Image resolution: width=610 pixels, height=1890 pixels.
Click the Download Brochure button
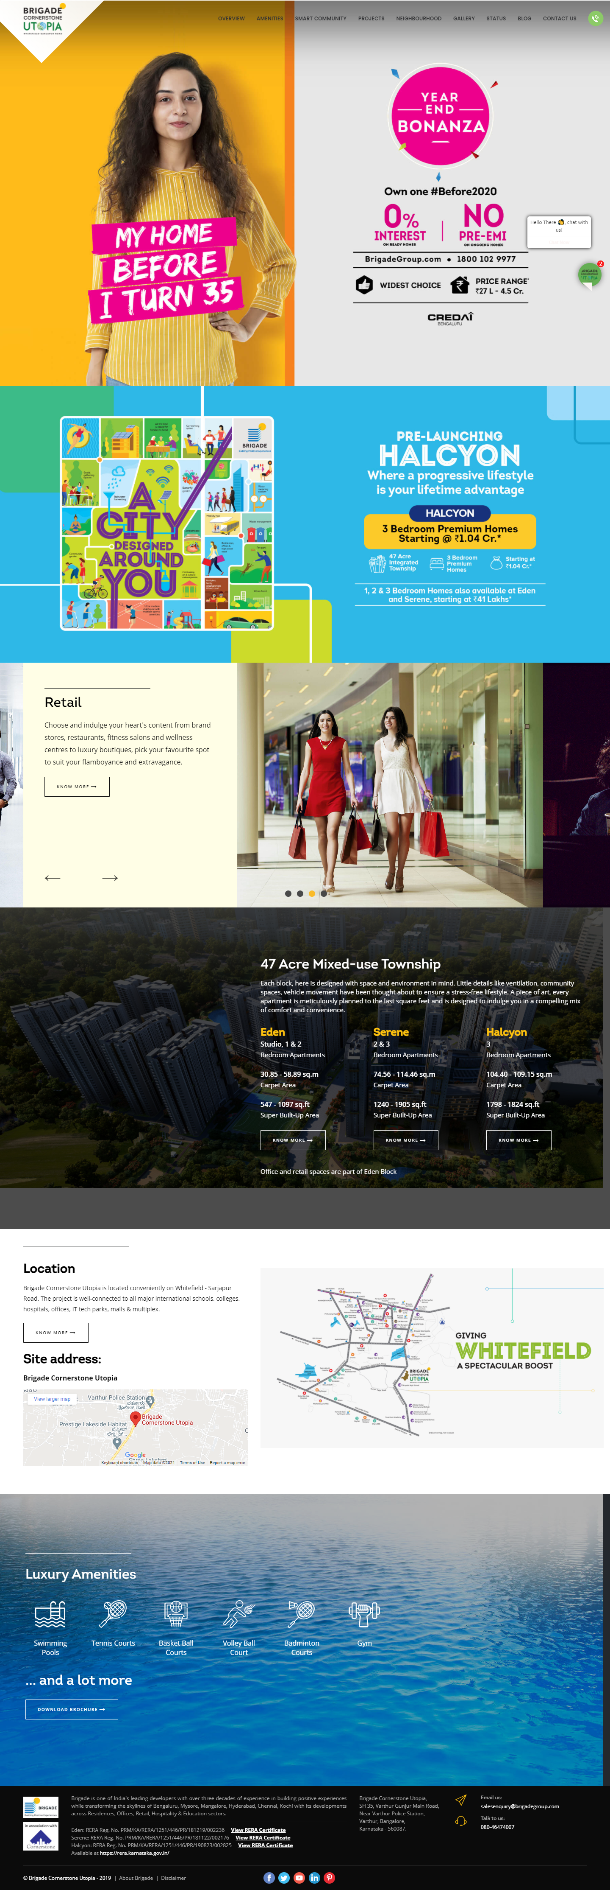(x=72, y=1709)
